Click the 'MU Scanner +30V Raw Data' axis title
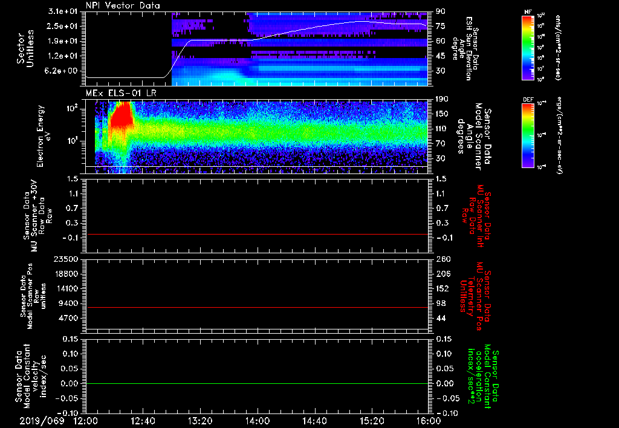 click(x=37, y=216)
